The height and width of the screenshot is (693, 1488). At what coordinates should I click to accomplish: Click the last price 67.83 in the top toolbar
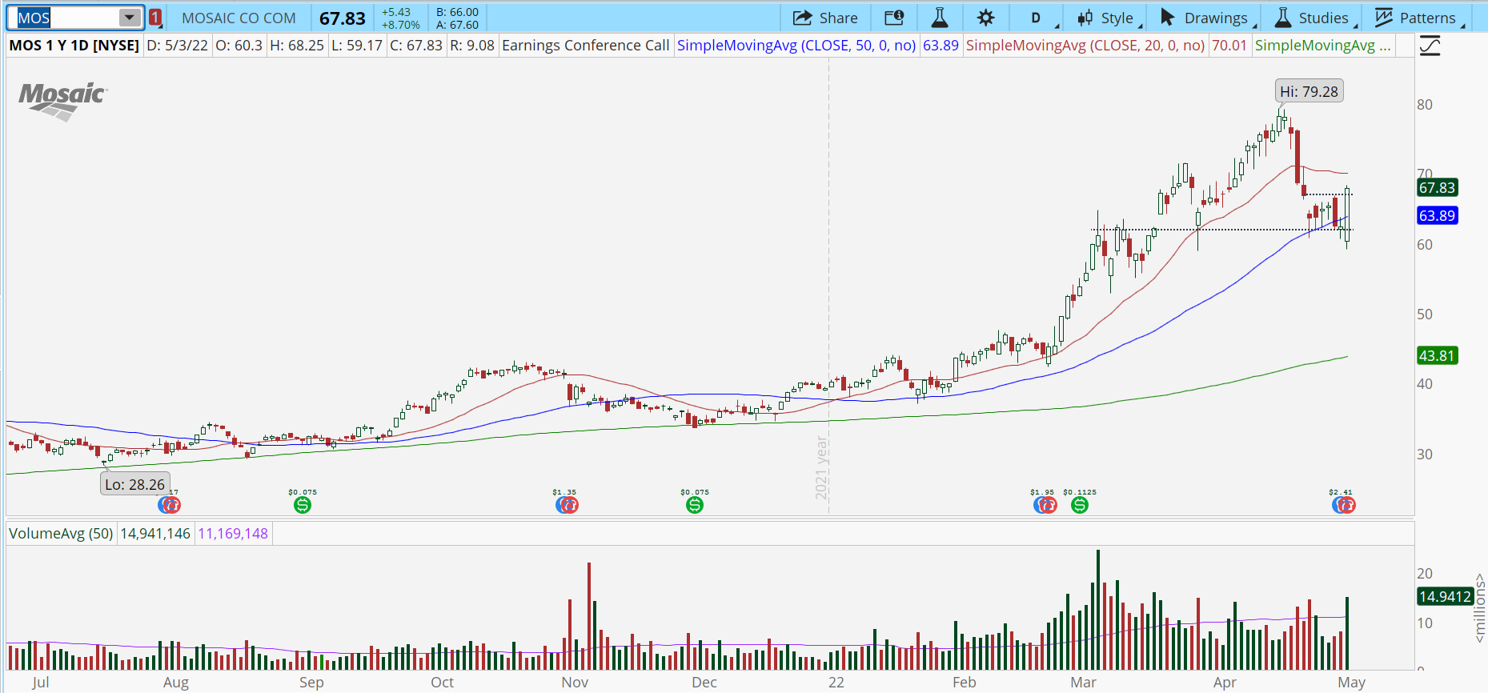click(x=343, y=18)
